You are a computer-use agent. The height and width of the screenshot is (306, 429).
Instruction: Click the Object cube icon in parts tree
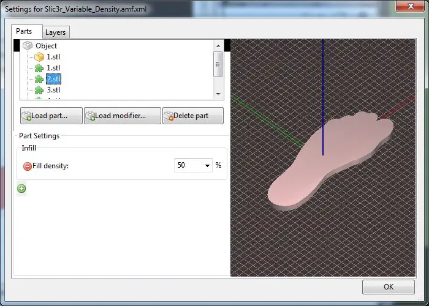click(x=28, y=46)
